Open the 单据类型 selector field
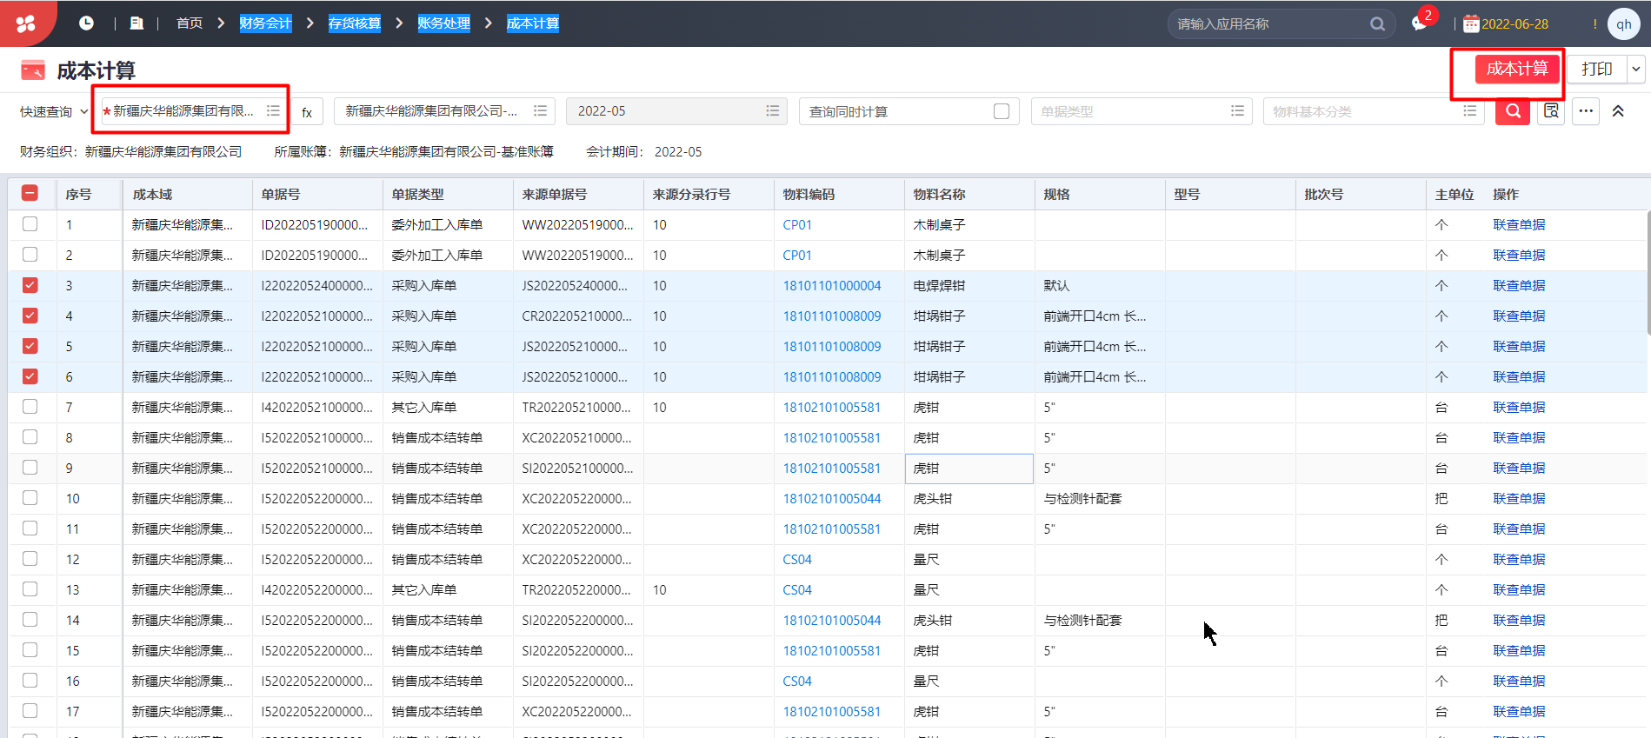Viewport: 1651px width, 738px height. [x=1142, y=111]
